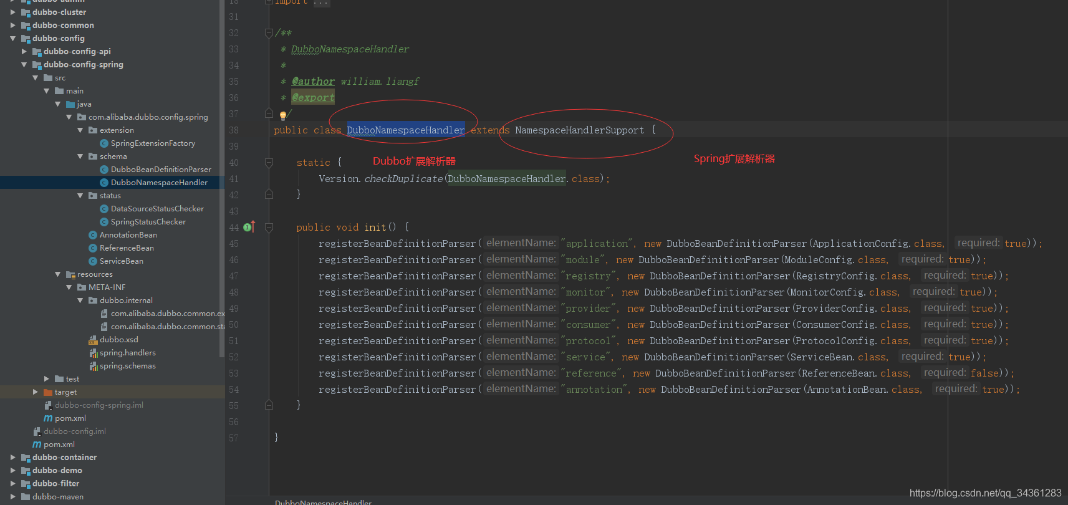1068x505 pixels.
Task: Open SpringExtensionFactory file
Action: [153, 143]
